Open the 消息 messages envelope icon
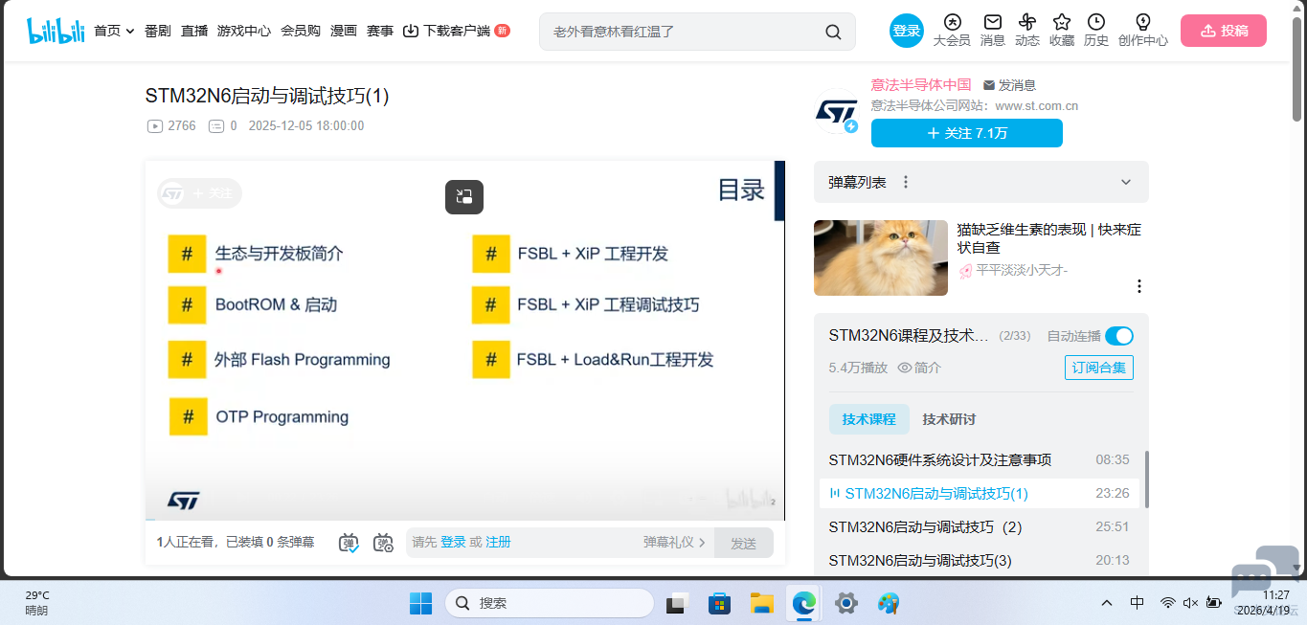 coord(992,23)
